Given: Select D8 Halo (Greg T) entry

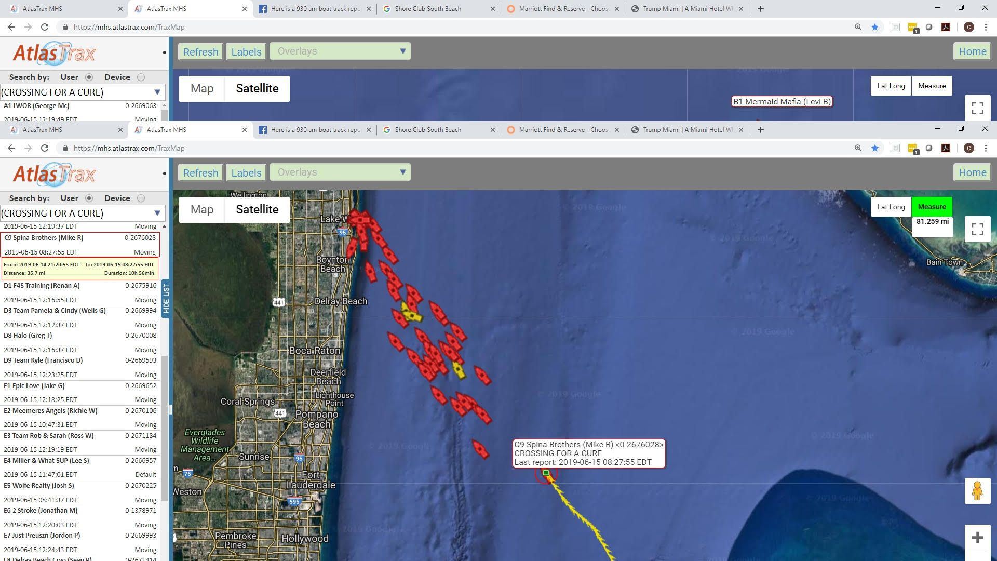Looking at the screenshot, I should click(x=80, y=342).
